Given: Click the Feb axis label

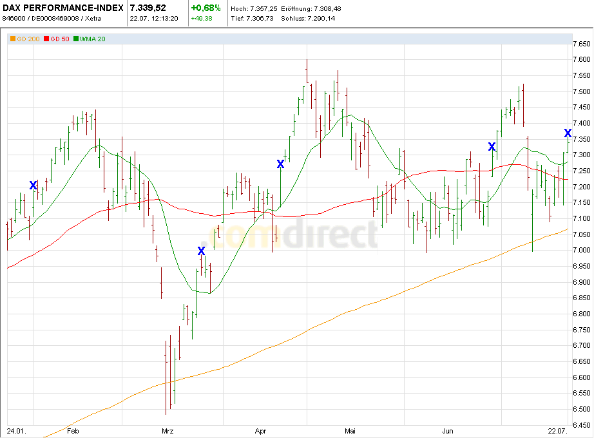Looking at the screenshot, I should pyautogui.click(x=73, y=431).
